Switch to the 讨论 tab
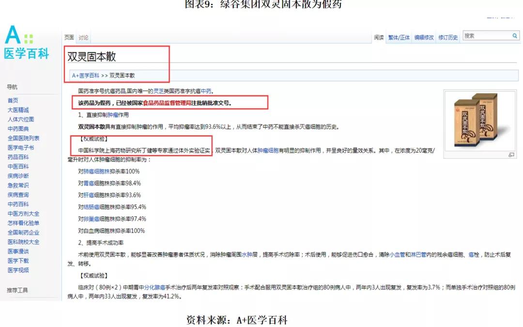This screenshot has height=327, width=523. click(83, 37)
